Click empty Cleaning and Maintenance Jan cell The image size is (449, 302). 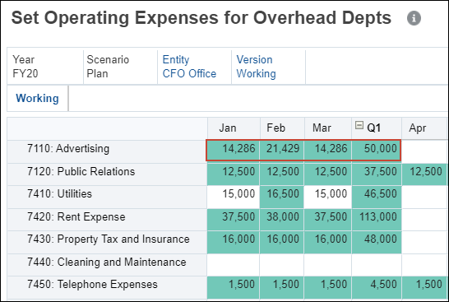(234, 265)
